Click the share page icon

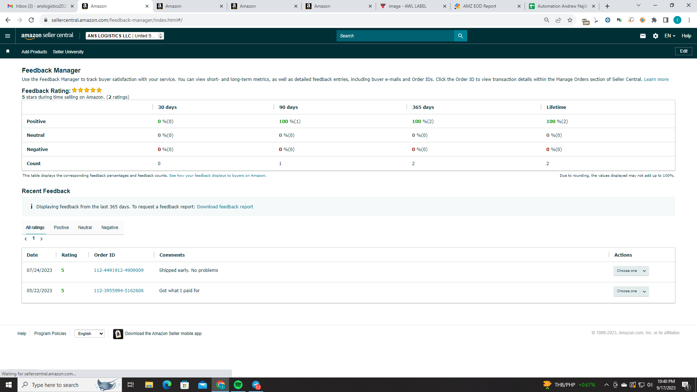click(558, 20)
